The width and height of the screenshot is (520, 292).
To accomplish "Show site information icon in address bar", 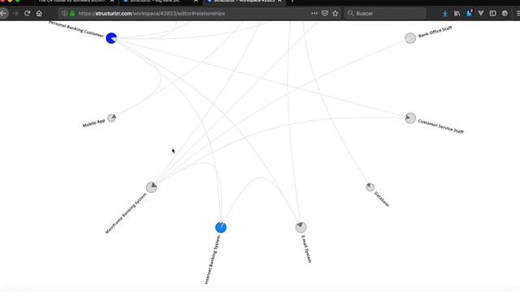I will coord(64,14).
